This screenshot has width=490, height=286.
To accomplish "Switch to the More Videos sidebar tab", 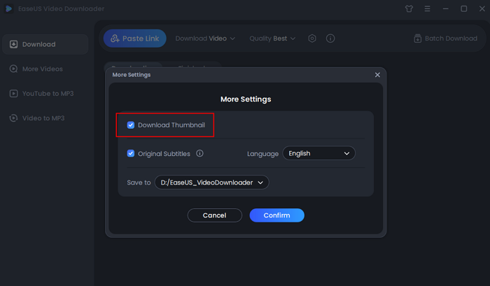I will [43, 69].
